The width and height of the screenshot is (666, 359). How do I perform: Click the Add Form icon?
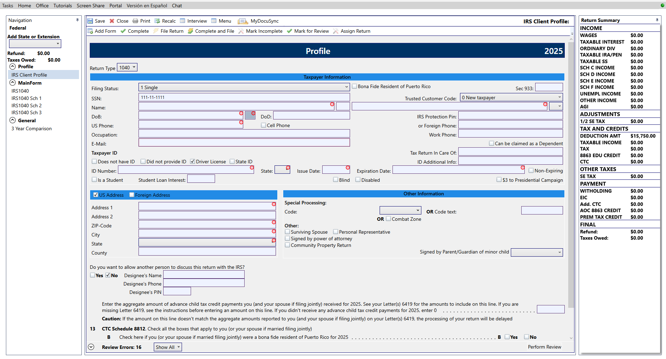[x=90, y=31]
